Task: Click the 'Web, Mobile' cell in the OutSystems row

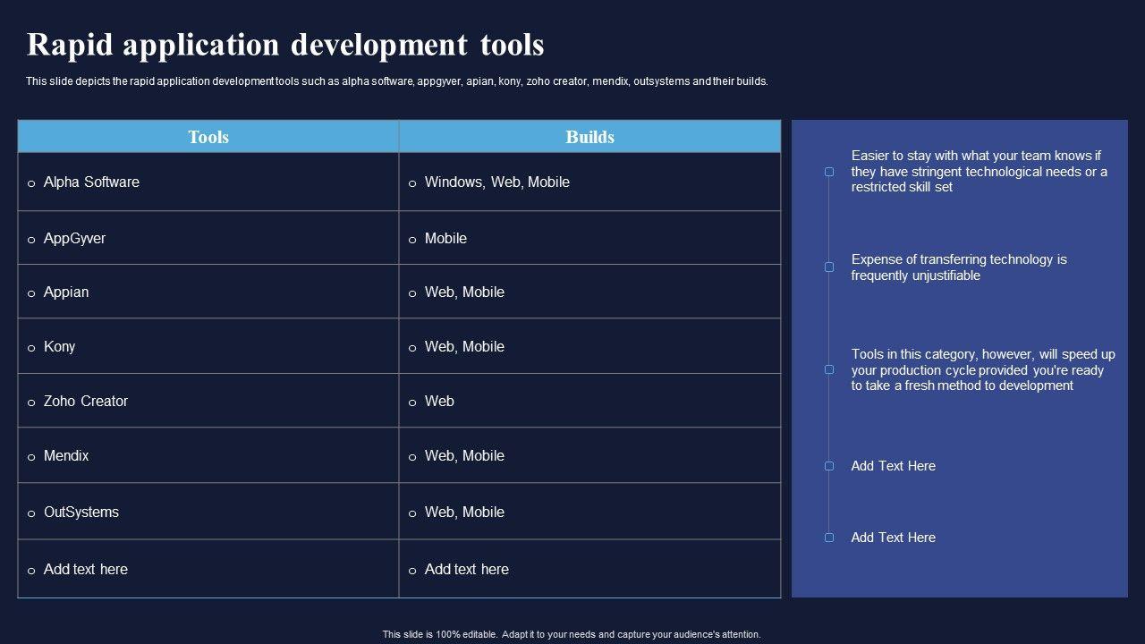Action: pyautogui.click(x=589, y=512)
